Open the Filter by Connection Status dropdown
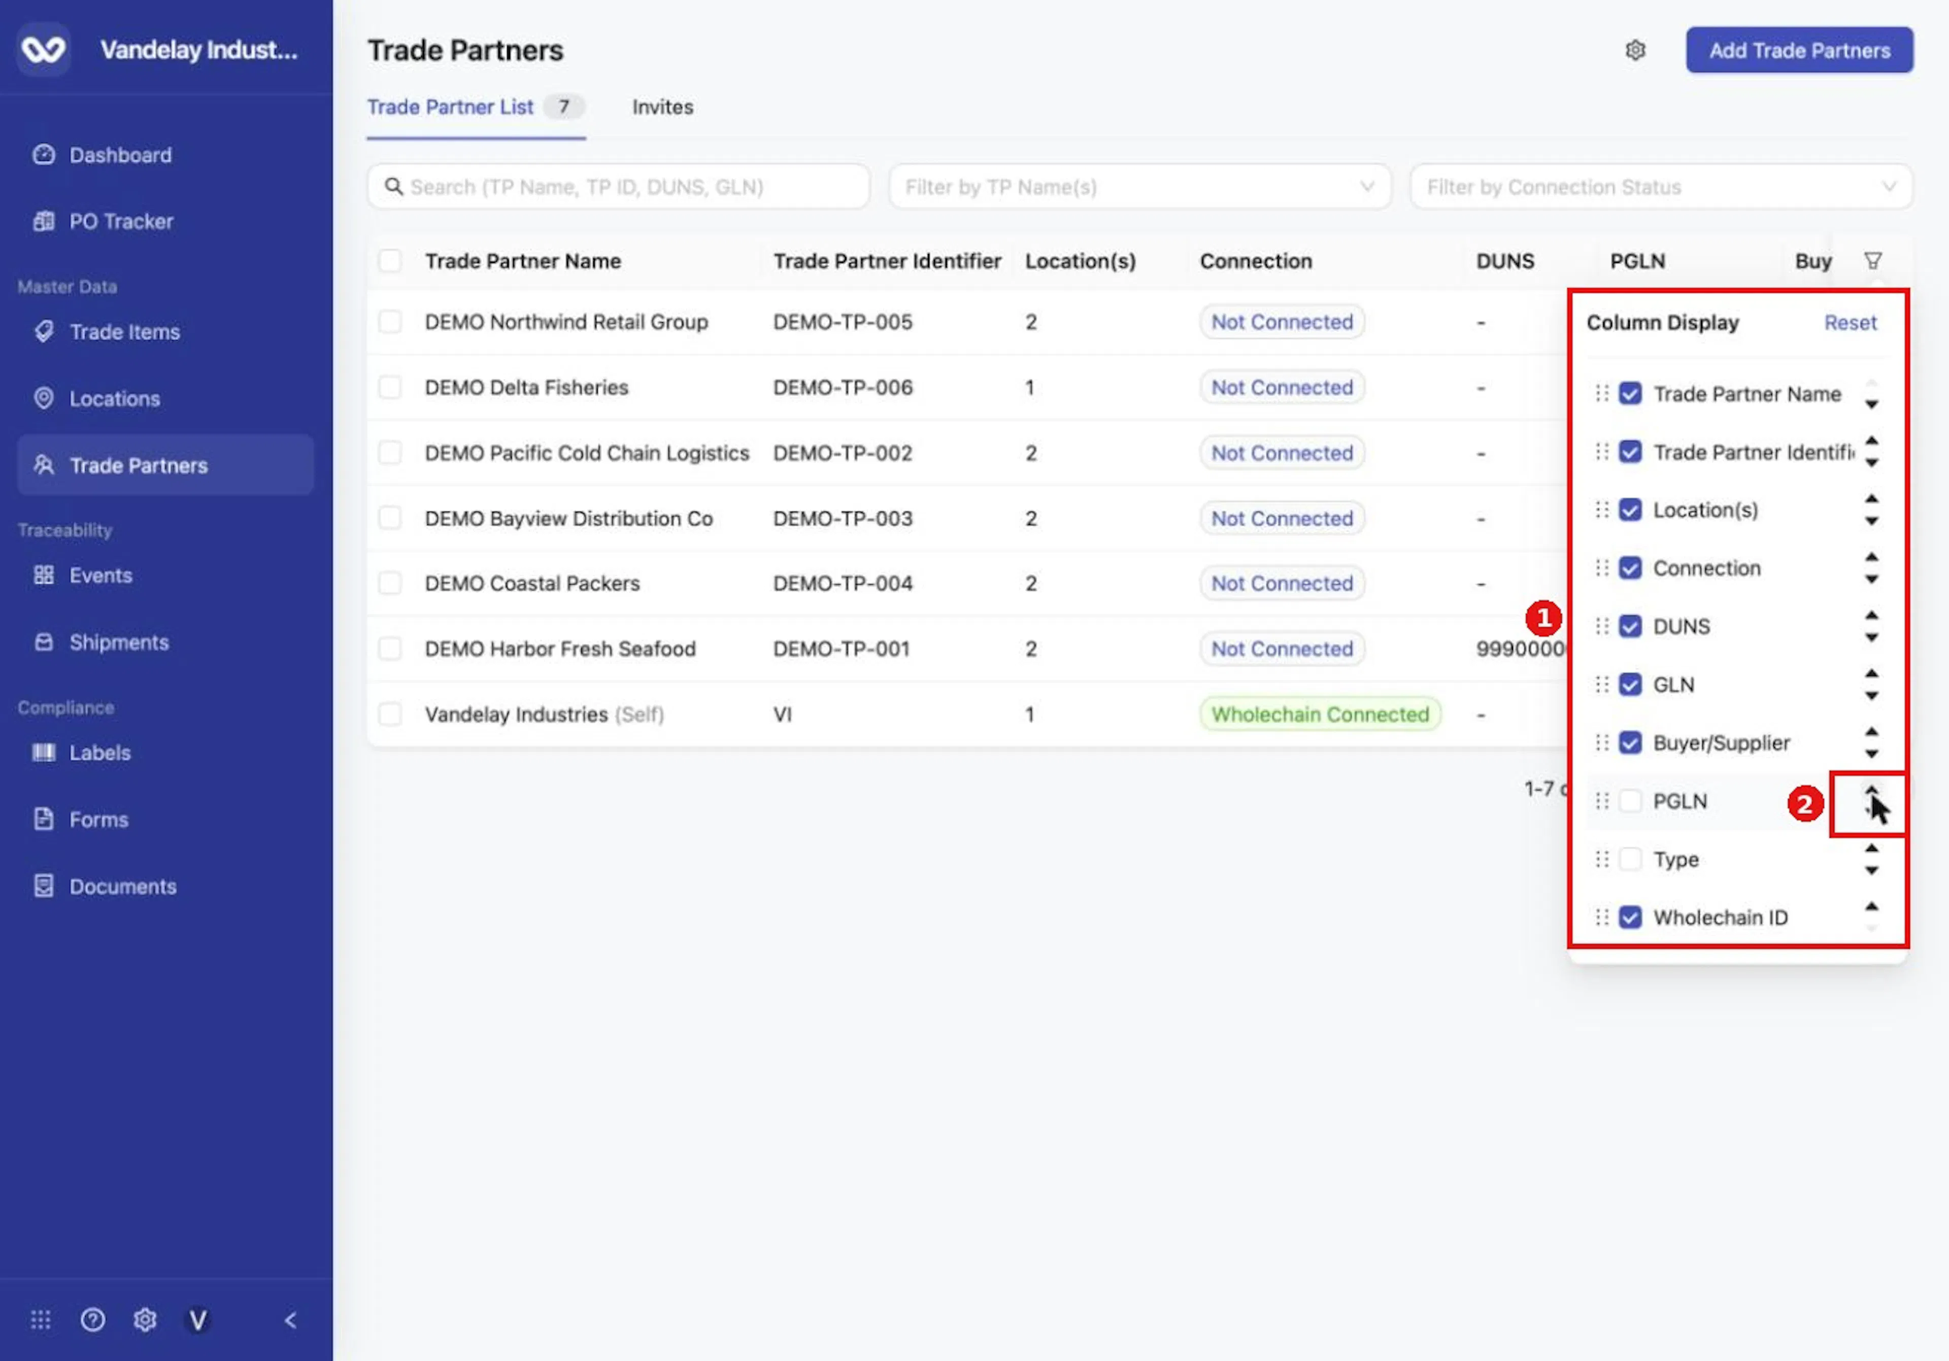This screenshot has height=1361, width=1949. coord(1660,187)
